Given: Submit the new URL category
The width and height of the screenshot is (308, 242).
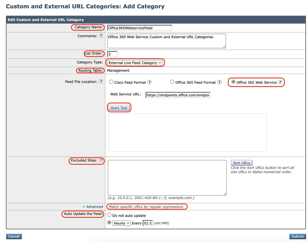Looking at the screenshot, I should (x=297, y=236).
